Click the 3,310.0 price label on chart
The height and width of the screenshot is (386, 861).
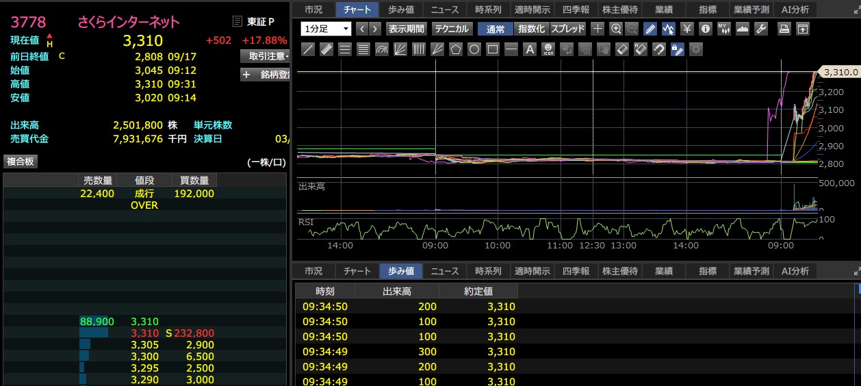coord(840,72)
